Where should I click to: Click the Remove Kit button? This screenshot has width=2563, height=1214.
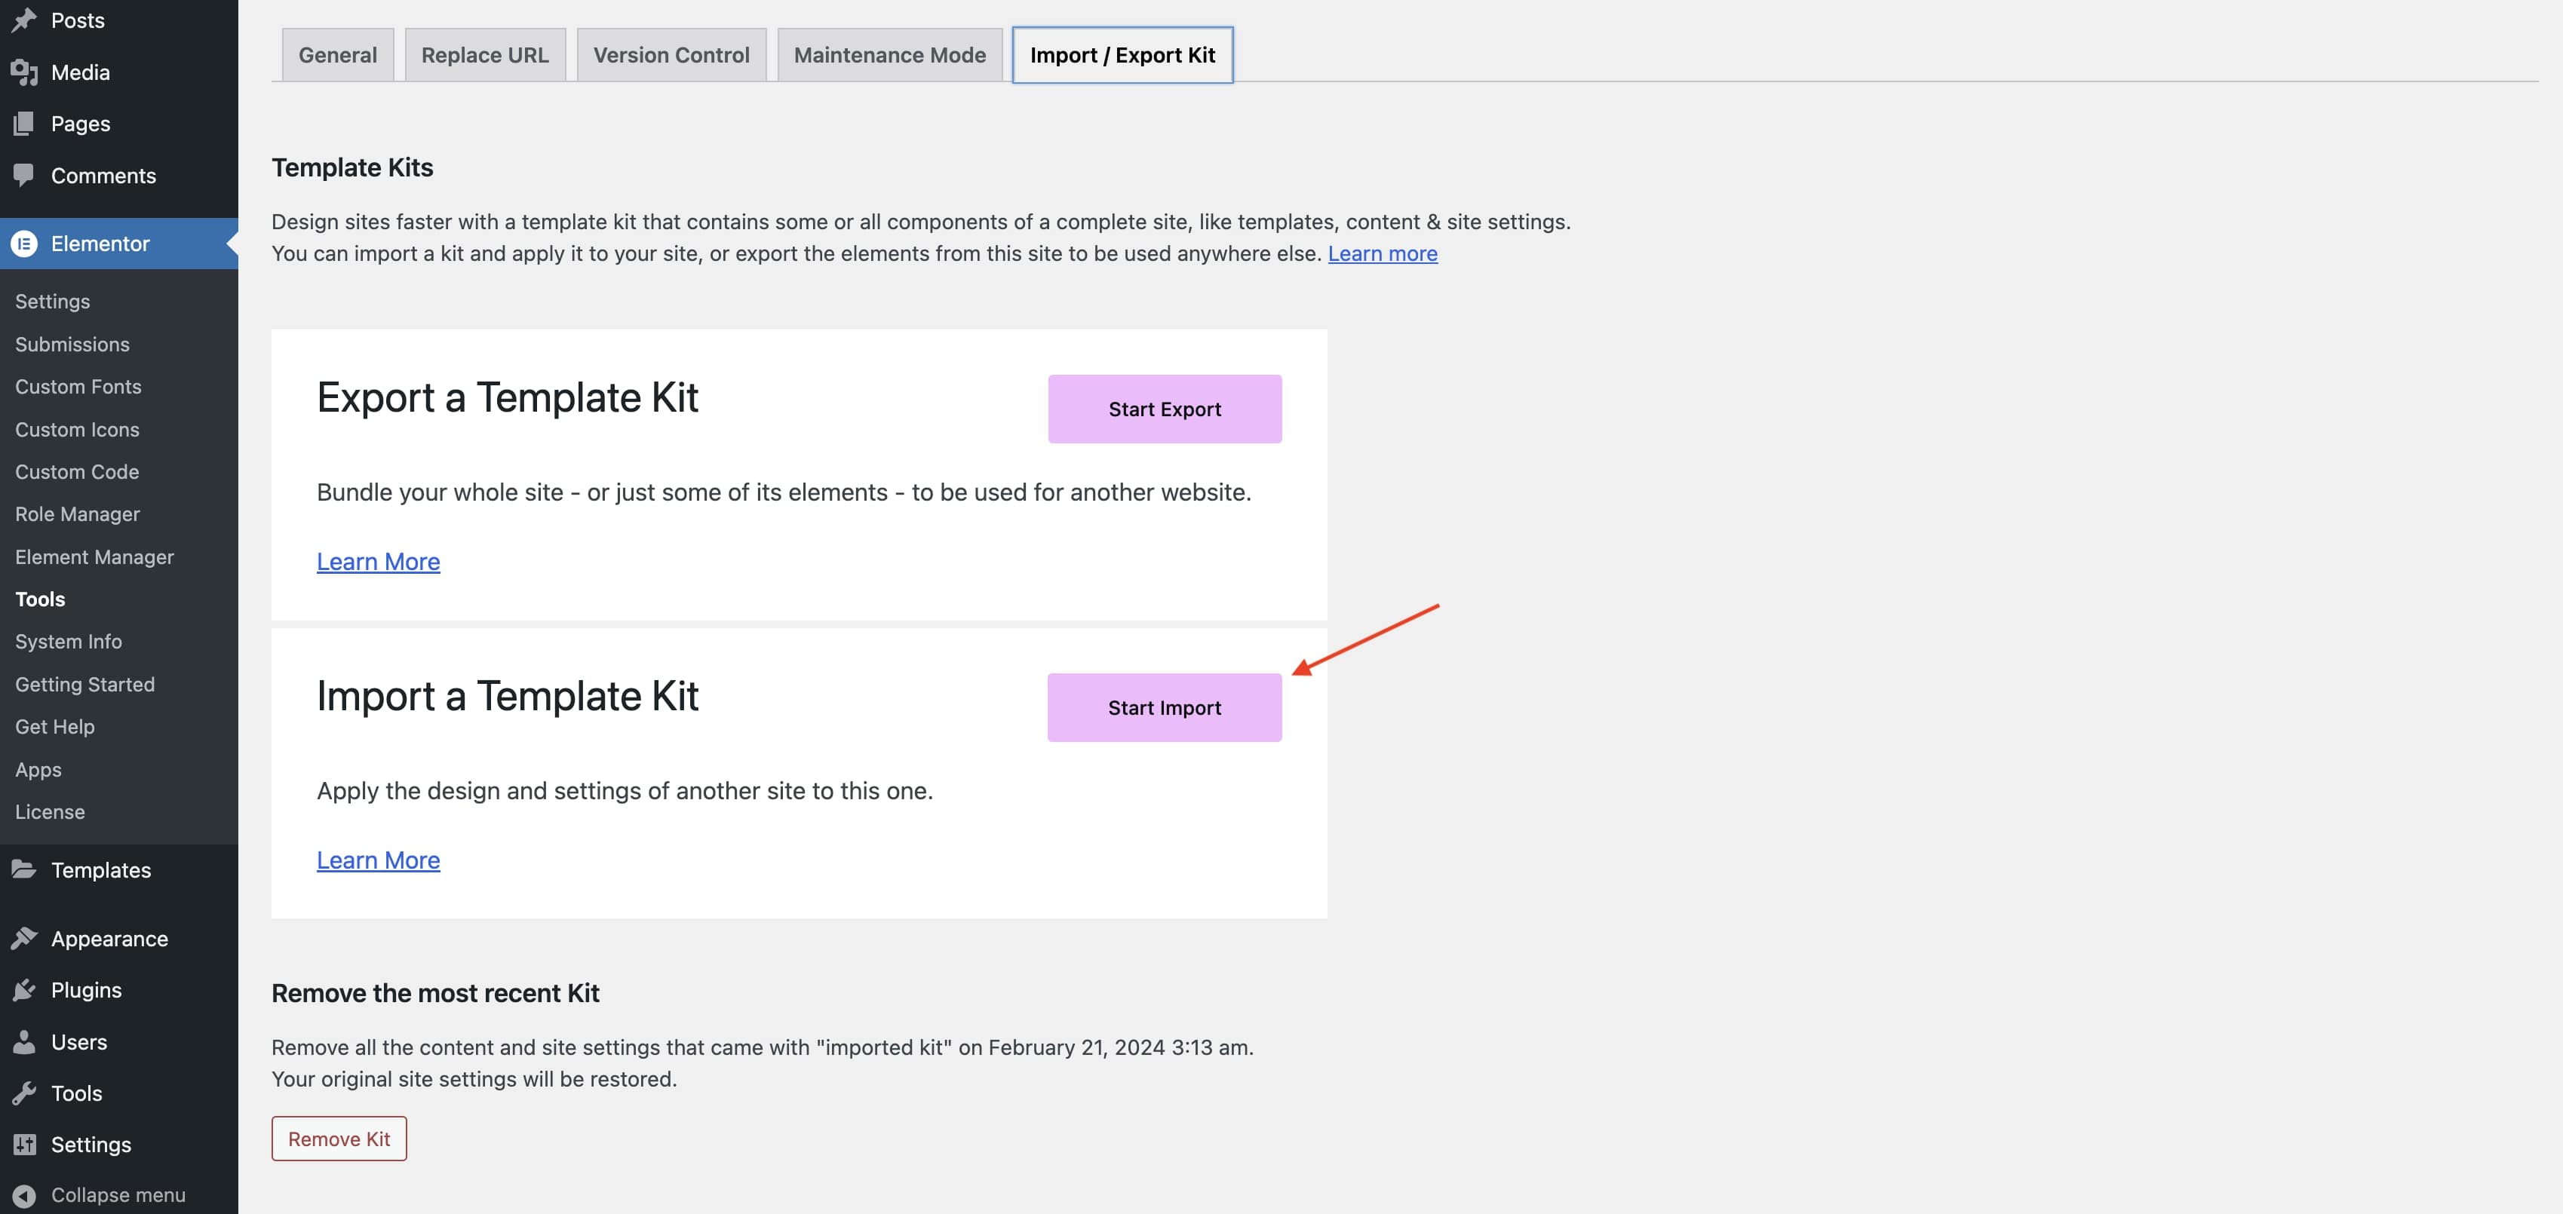coord(339,1139)
